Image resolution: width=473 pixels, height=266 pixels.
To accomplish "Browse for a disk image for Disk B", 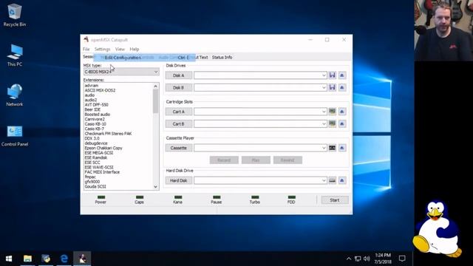I will click(x=332, y=87).
